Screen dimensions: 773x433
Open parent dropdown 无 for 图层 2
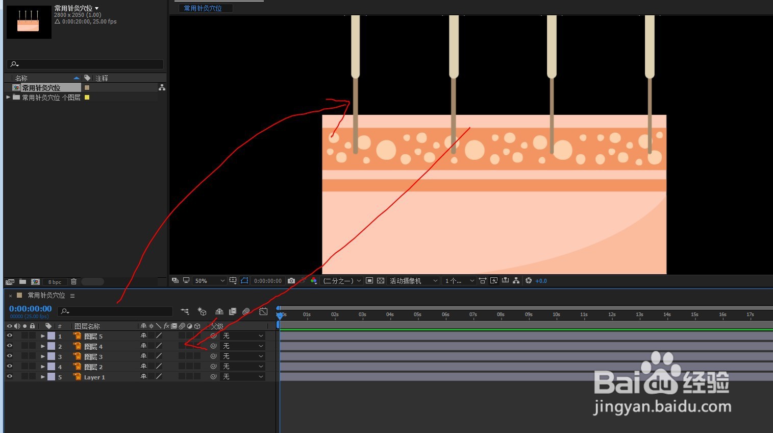tap(242, 366)
